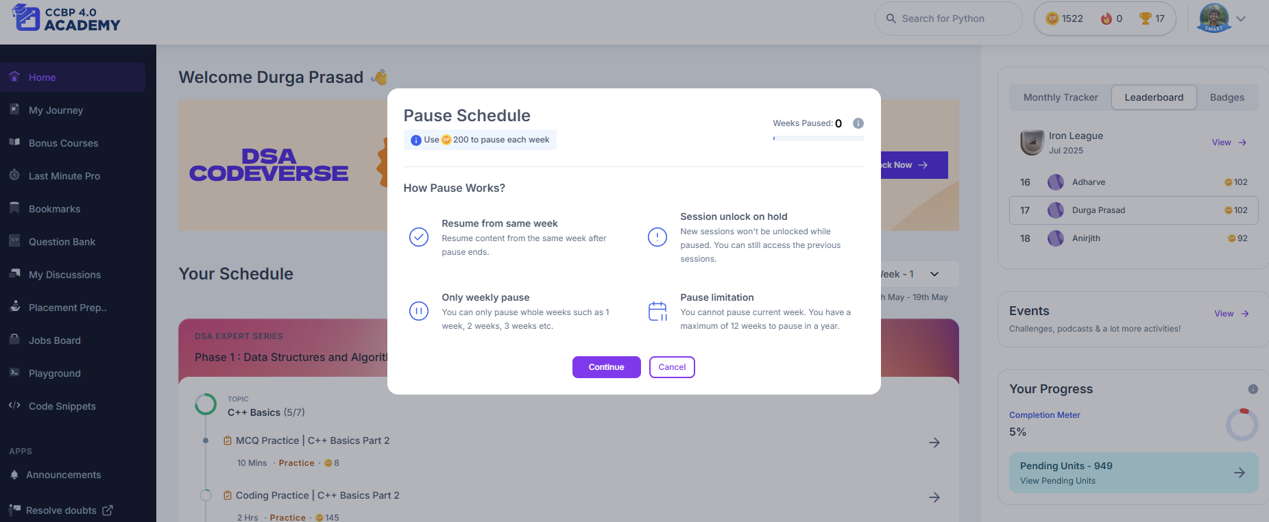1269x522 pixels.
Task: Click the trophy icon showing 17
Action: (x=1145, y=18)
